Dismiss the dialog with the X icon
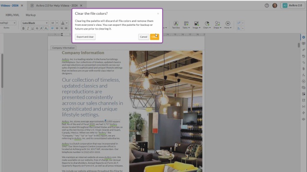The width and height of the screenshot is (307, 172). click(x=158, y=14)
